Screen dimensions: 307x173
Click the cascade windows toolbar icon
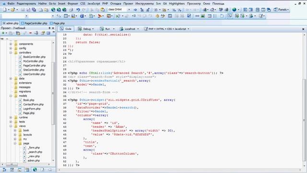pyautogui.click(x=269, y=10)
